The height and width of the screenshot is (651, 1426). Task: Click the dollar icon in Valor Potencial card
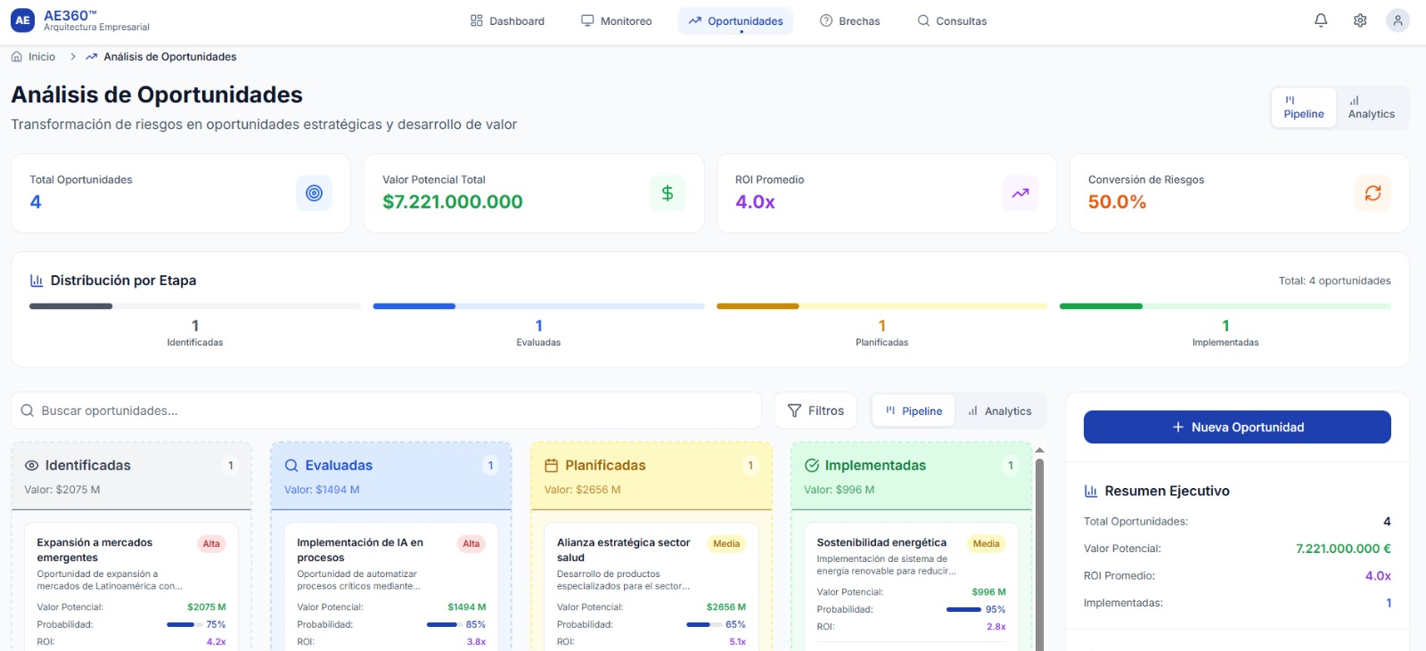click(x=667, y=193)
